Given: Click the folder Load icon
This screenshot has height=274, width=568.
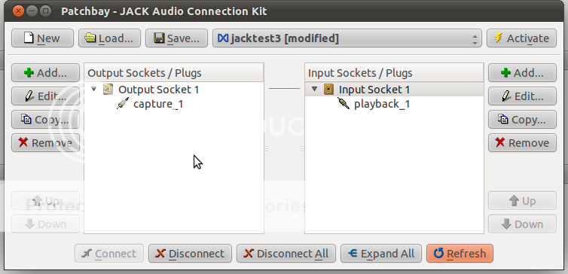Looking at the screenshot, I should pyautogui.click(x=90, y=38).
